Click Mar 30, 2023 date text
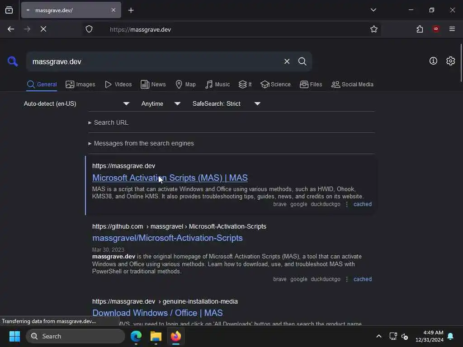 coord(108,249)
